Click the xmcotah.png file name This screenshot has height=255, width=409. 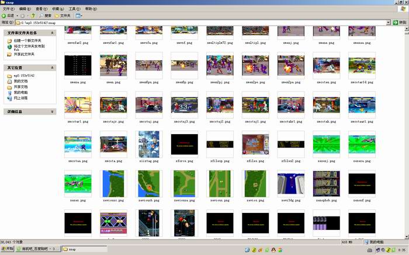click(x=326, y=121)
